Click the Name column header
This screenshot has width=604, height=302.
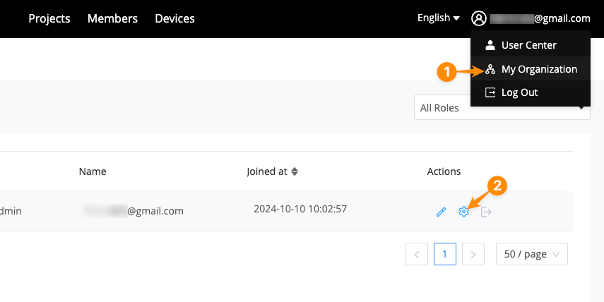93,171
